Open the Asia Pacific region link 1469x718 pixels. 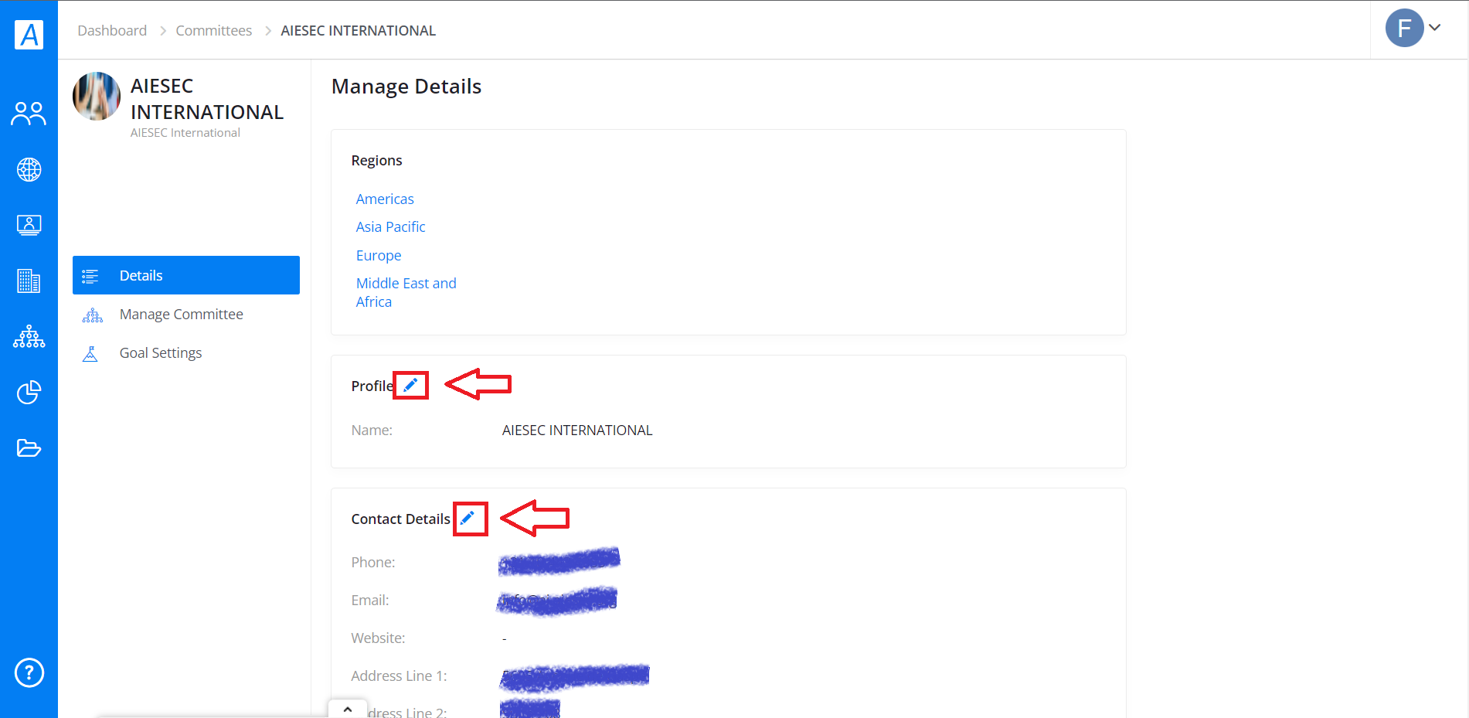(391, 226)
